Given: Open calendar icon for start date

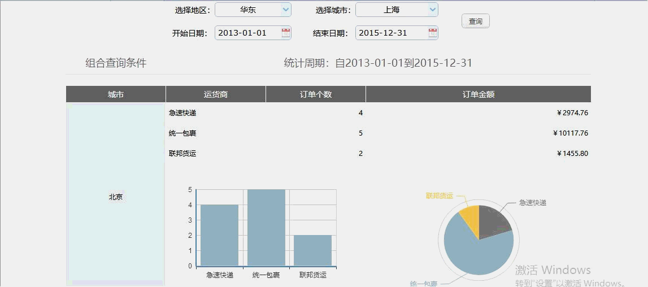Looking at the screenshot, I should 286,33.
